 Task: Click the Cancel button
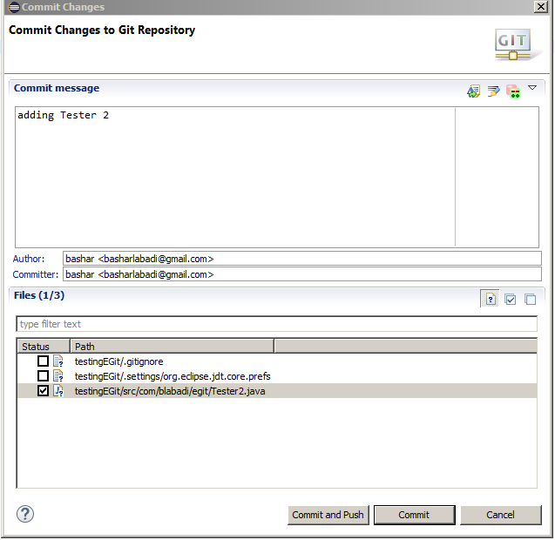point(500,515)
